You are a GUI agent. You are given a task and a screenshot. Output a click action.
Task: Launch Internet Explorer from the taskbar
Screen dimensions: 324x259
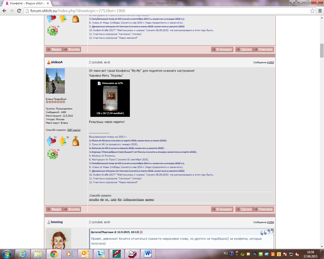click(x=23, y=254)
